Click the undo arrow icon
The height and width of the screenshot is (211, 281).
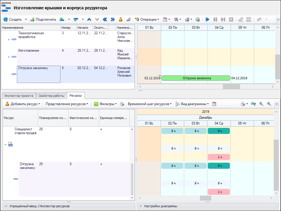tap(259, 19)
